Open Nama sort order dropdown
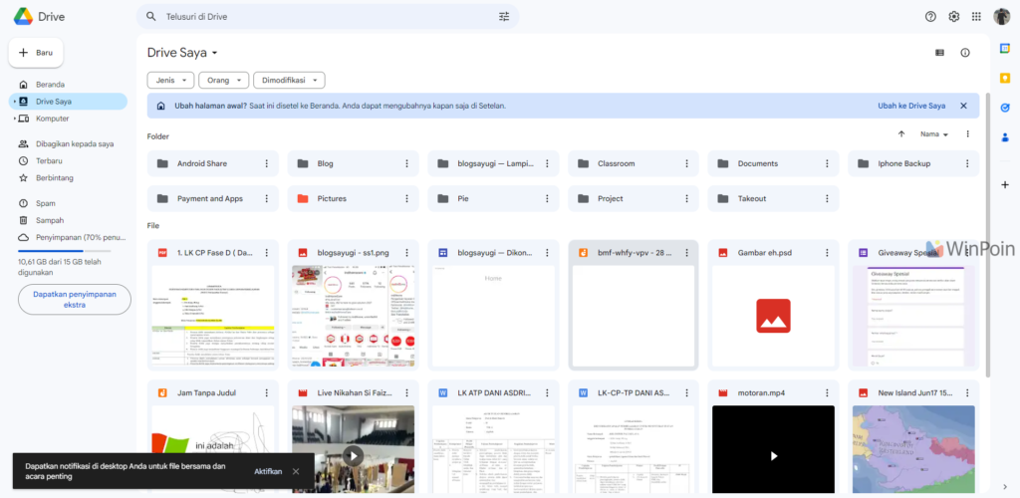Image resolution: width=1020 pixels, height=498 pixels. 934,133
